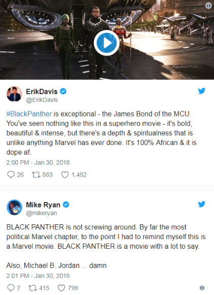
Task: Play the Black Panther video
Action: 107,43
